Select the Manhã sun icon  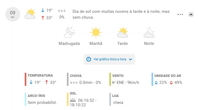(x=96, y=32)
